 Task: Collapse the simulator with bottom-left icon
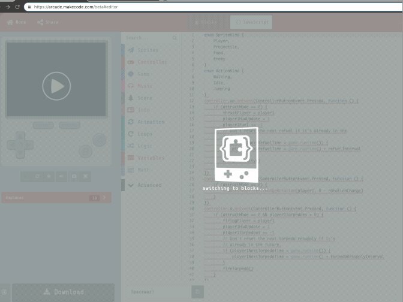[4, 292]
